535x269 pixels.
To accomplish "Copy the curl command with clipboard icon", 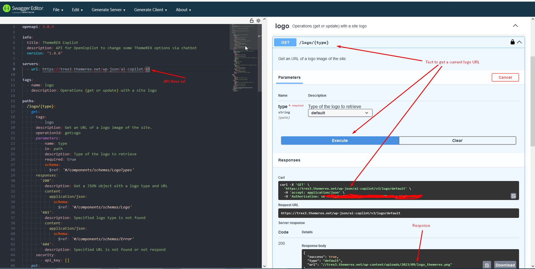I will [x=513, y=196].
